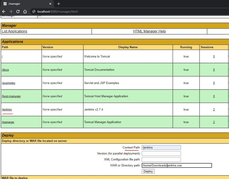
Task: Click the browser back arrow
Action: coord(4,12)
